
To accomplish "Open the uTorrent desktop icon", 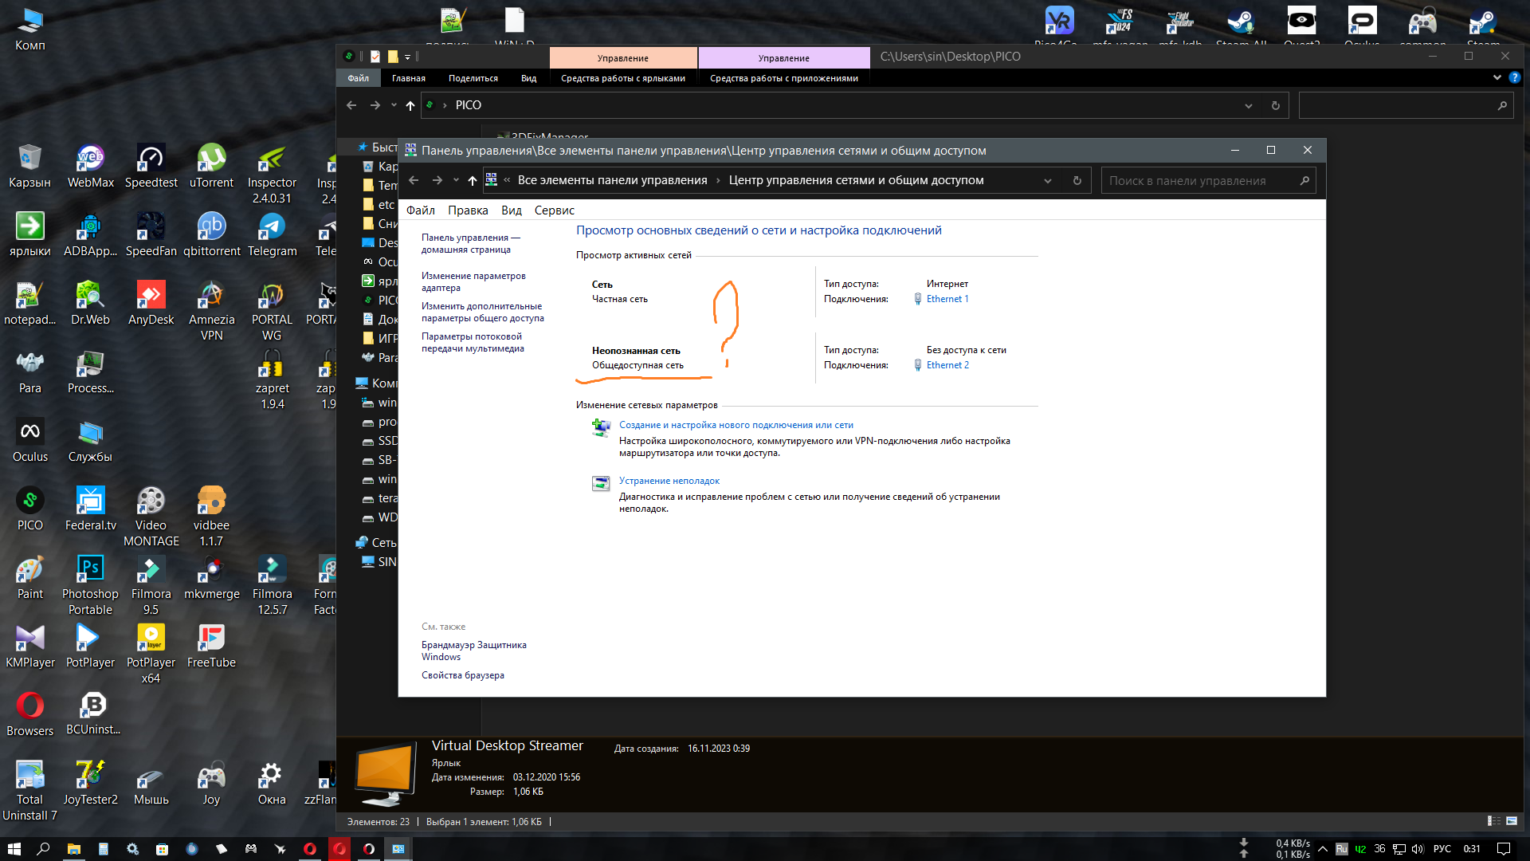I will pos(211,159).
